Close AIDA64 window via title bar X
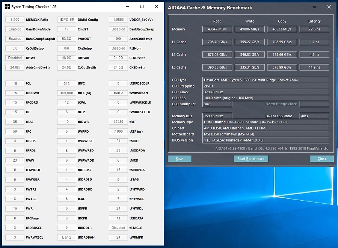 [329, 7]
